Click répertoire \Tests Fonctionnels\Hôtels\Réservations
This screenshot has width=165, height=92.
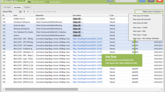(x=51, y=36)
